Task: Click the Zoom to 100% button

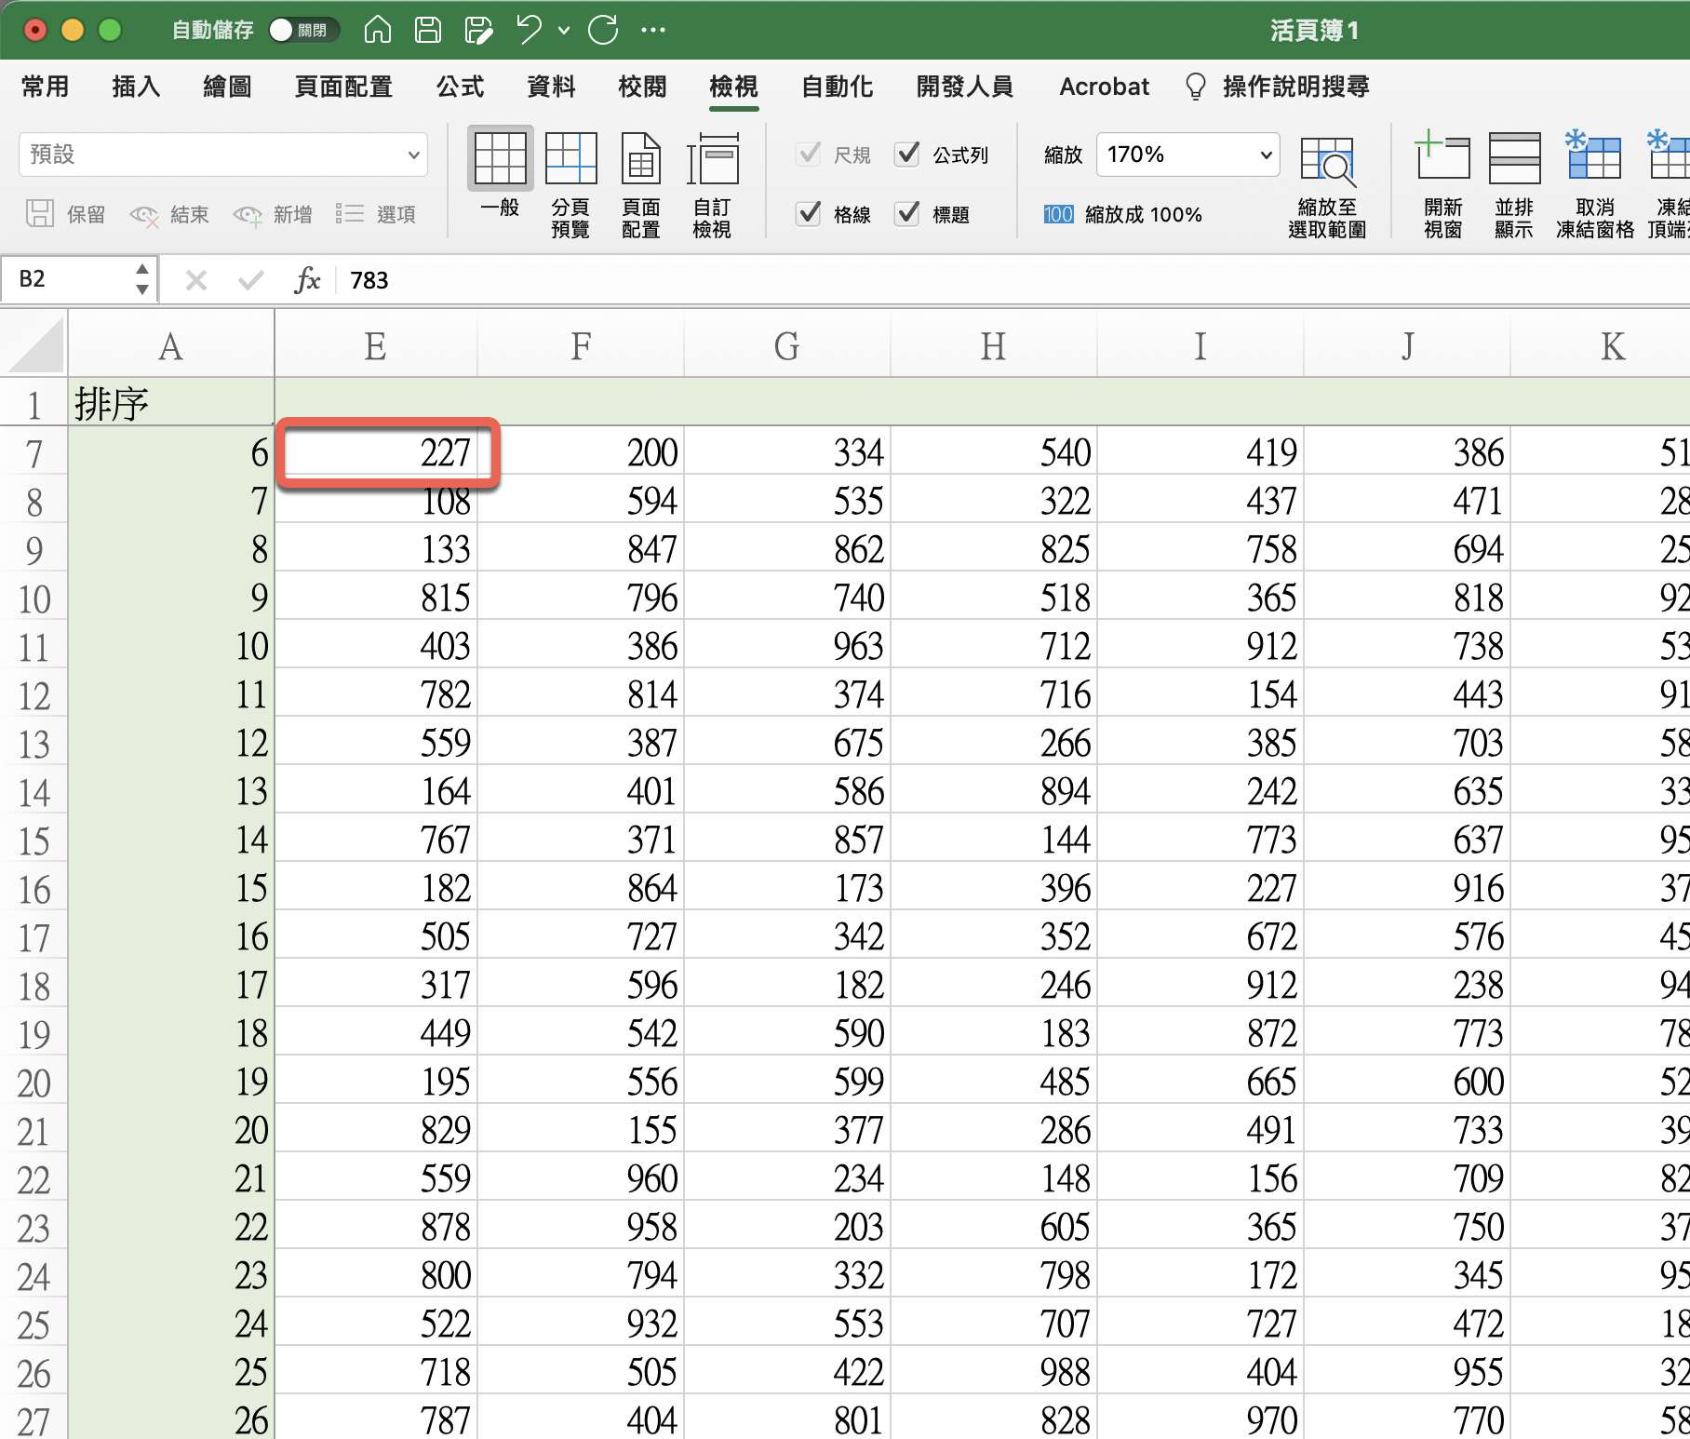Action: tap(1123, 215)
